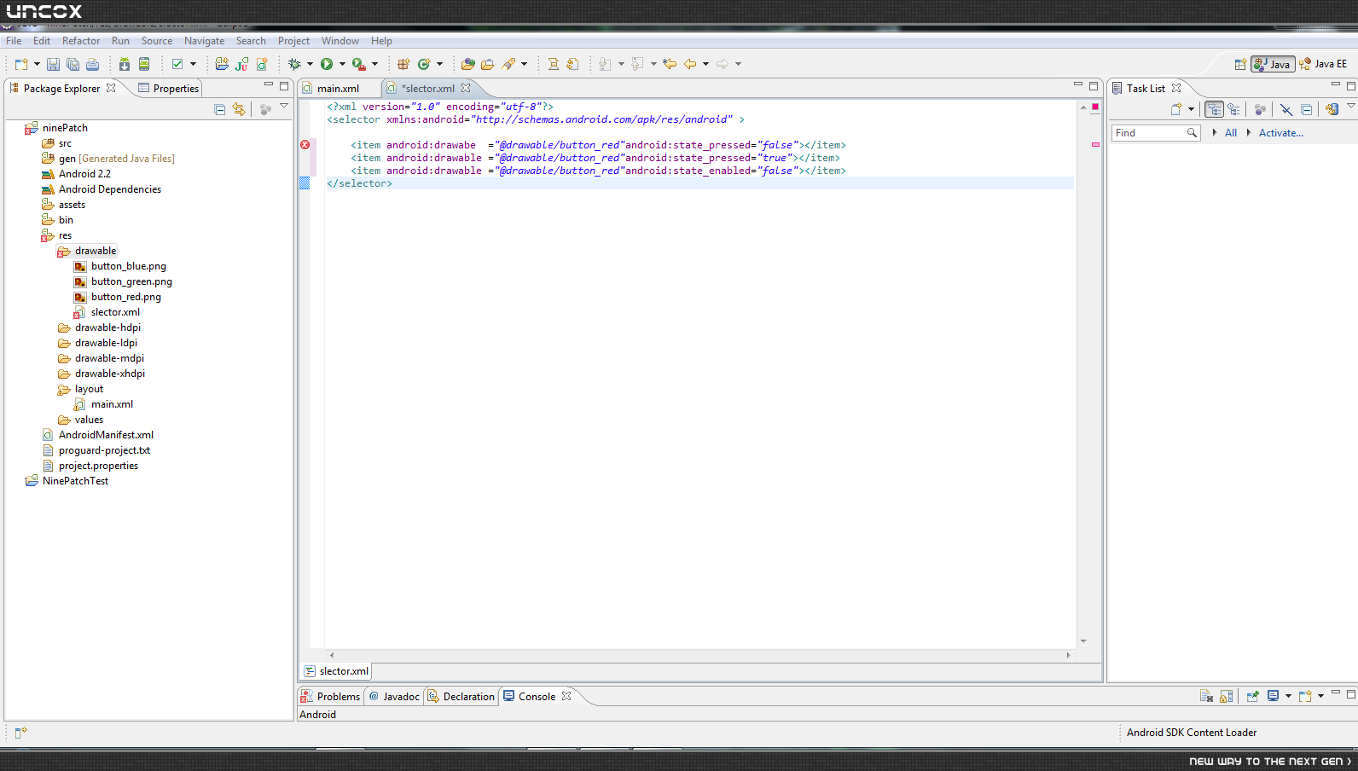Click the Search flashlight icon

tap(508, 64)
